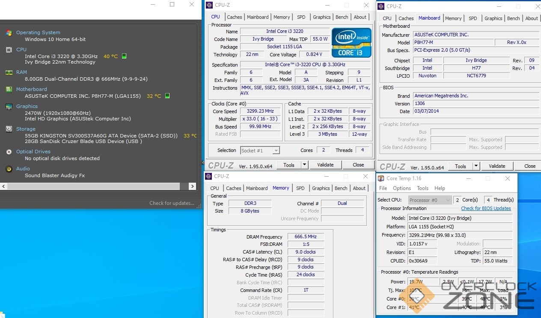The width and height of the screenshot is (541, 318).
Task: Click the Close button in CPU-Z Mainboard window
Action: (530, 166)
